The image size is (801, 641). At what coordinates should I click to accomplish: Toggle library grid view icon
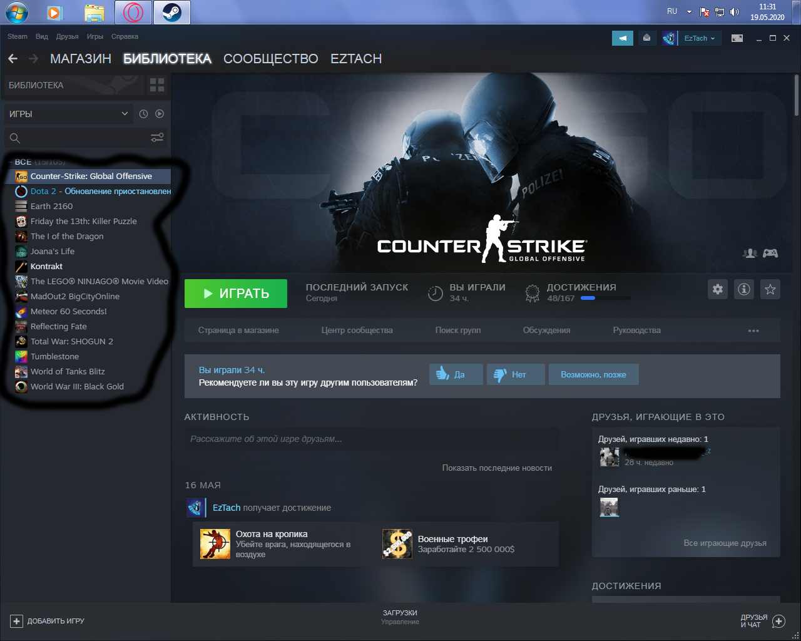coord(157,85)
